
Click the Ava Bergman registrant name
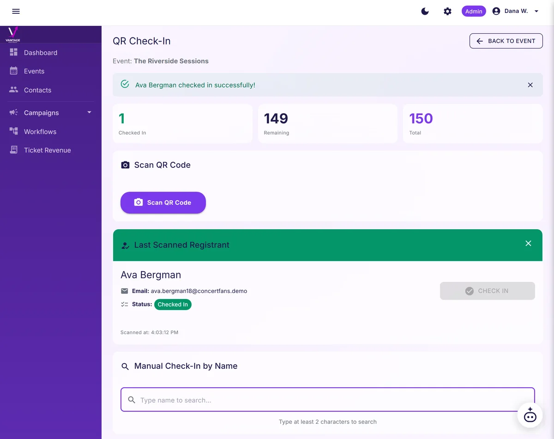pyautogui.click(x=151, y=275)
